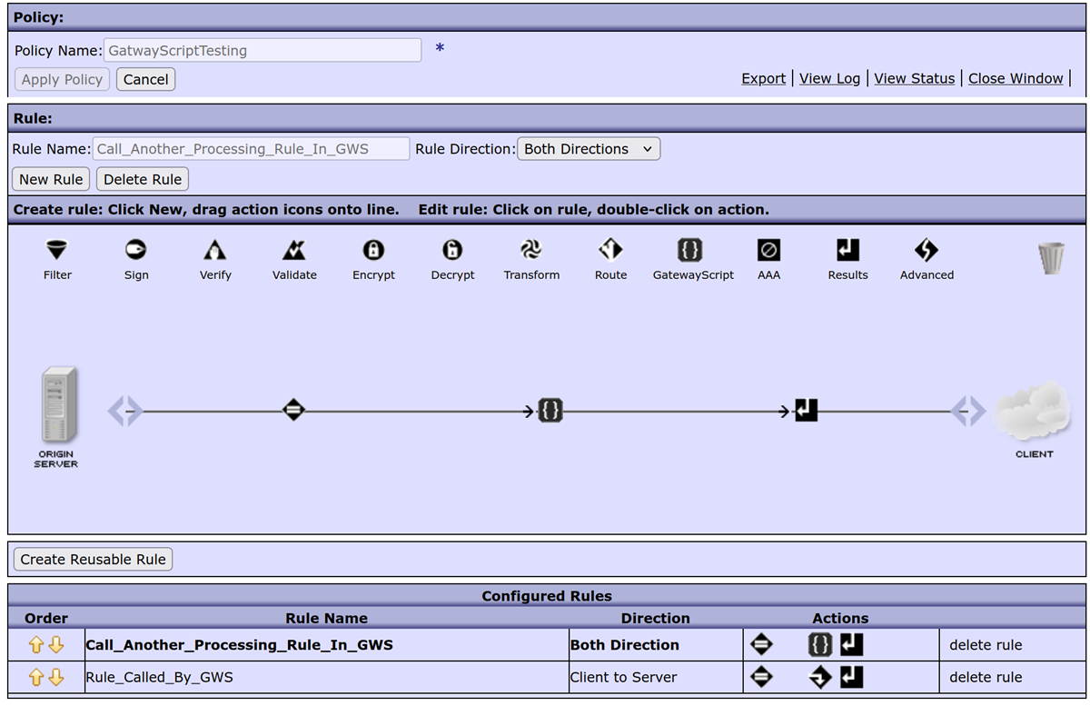Select the AAA action icon
Screen dimensions: 1090x706
pos(768,250)
